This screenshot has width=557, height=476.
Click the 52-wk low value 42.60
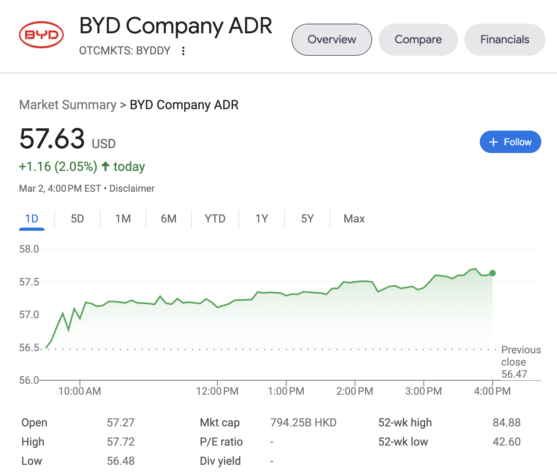[x=507, y=442]
